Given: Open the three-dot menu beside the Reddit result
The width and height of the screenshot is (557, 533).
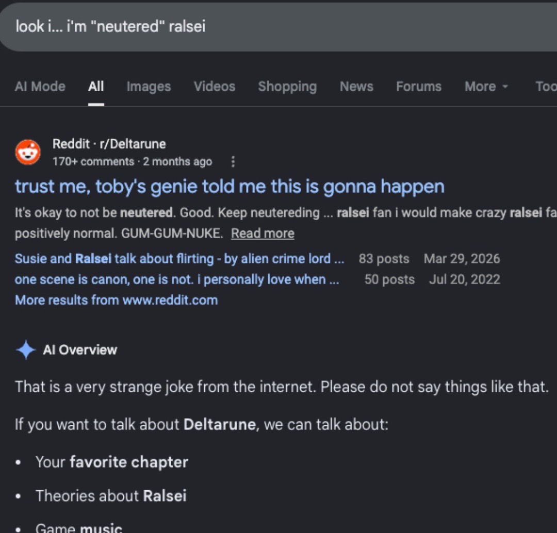Looking at the screenshot, I should [233, 161].
